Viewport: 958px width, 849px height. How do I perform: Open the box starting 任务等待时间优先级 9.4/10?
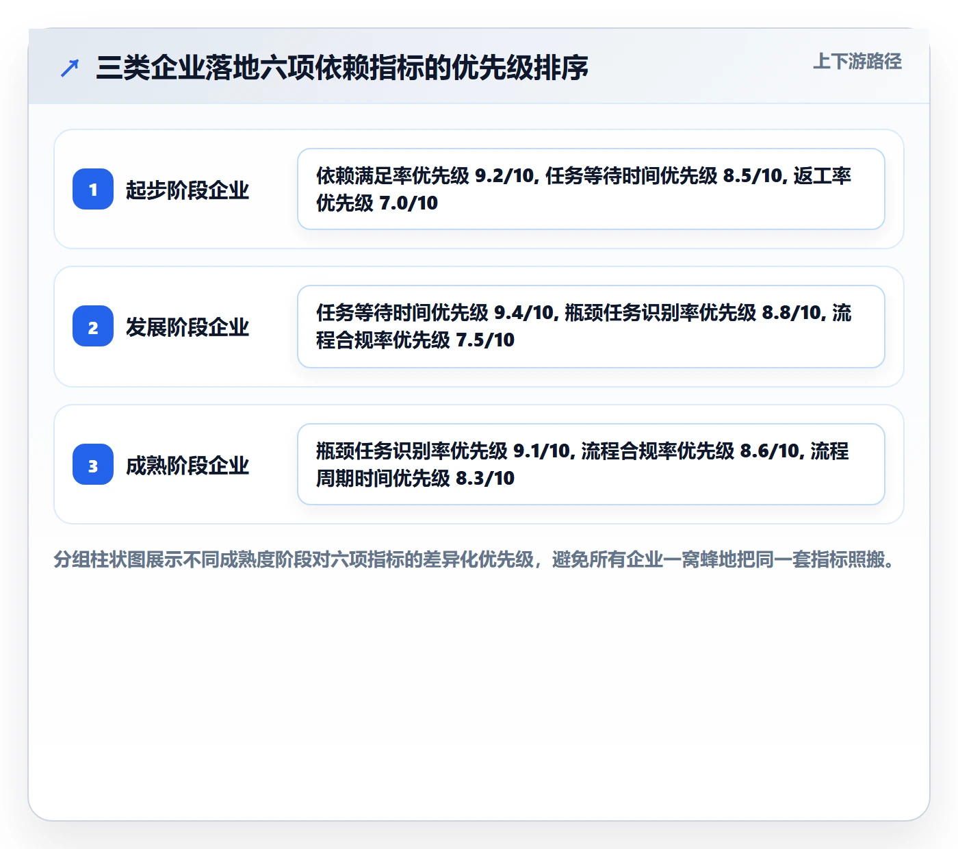pos(591,327)
